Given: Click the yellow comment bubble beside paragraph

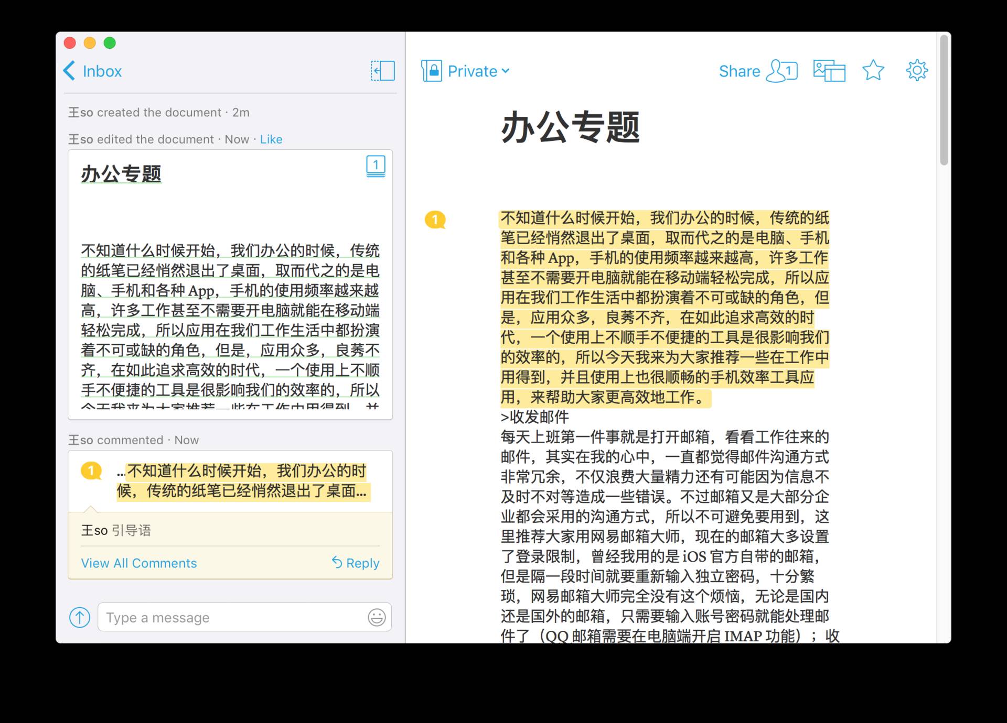Looking at the screenshot, I should pyautogui.click(x=435, y=220).
